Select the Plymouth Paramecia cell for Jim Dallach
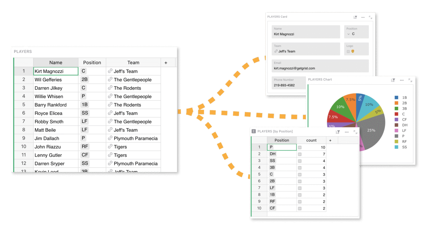Viewport: 438px width, 229px height. (x=133, y=138)
